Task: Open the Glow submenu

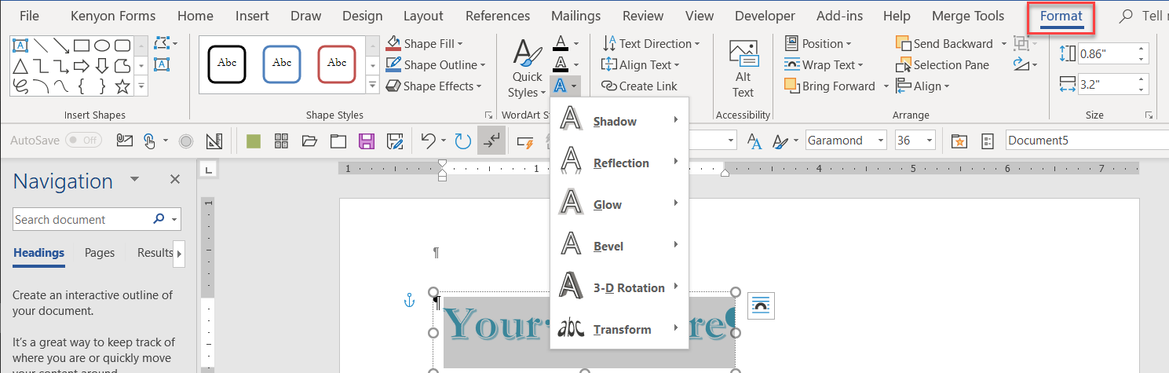Action: (x=619, y=204)
